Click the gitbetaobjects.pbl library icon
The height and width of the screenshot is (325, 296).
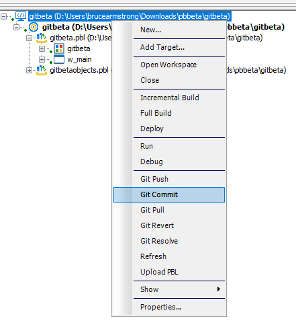click(x=42, y=70)
